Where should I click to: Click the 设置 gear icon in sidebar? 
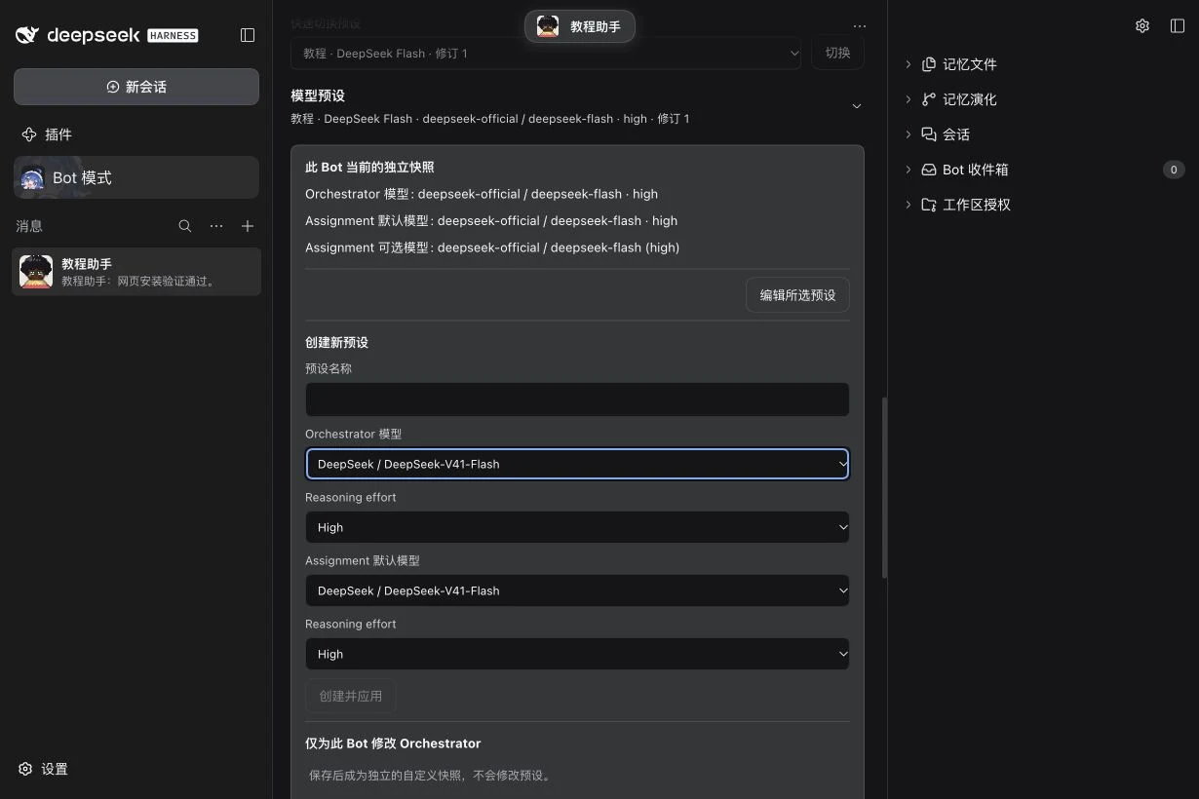coord(26,769)
